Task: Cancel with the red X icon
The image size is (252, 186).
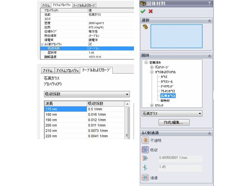Action: click(x=150, y=11)
